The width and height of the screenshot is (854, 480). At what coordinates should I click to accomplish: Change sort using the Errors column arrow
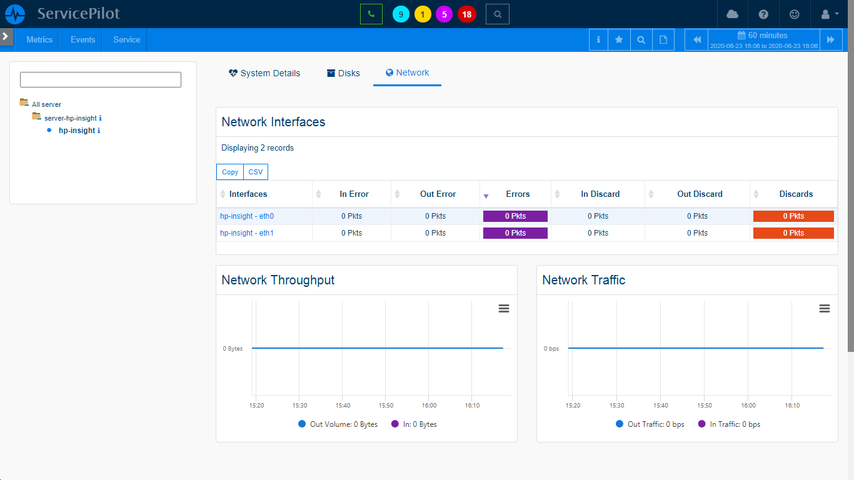coord(486,194)
